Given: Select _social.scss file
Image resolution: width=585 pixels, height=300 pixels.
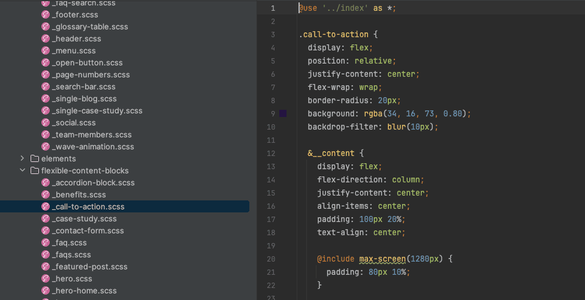Looking at the screenshot, I should 74,123.
